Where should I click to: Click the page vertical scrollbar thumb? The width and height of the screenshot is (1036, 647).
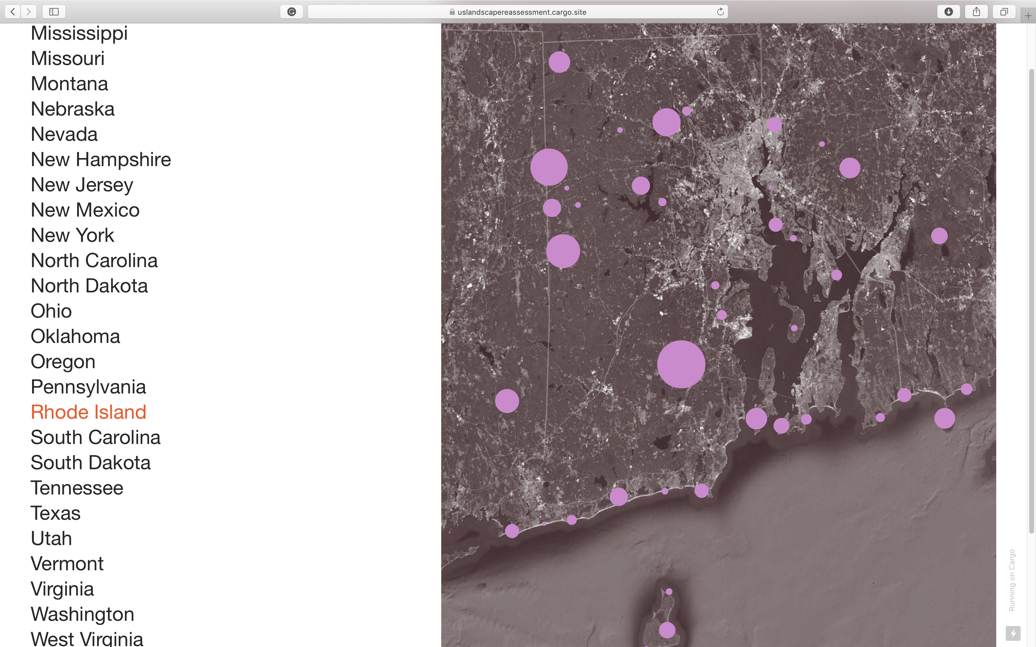coord(1031,301)
